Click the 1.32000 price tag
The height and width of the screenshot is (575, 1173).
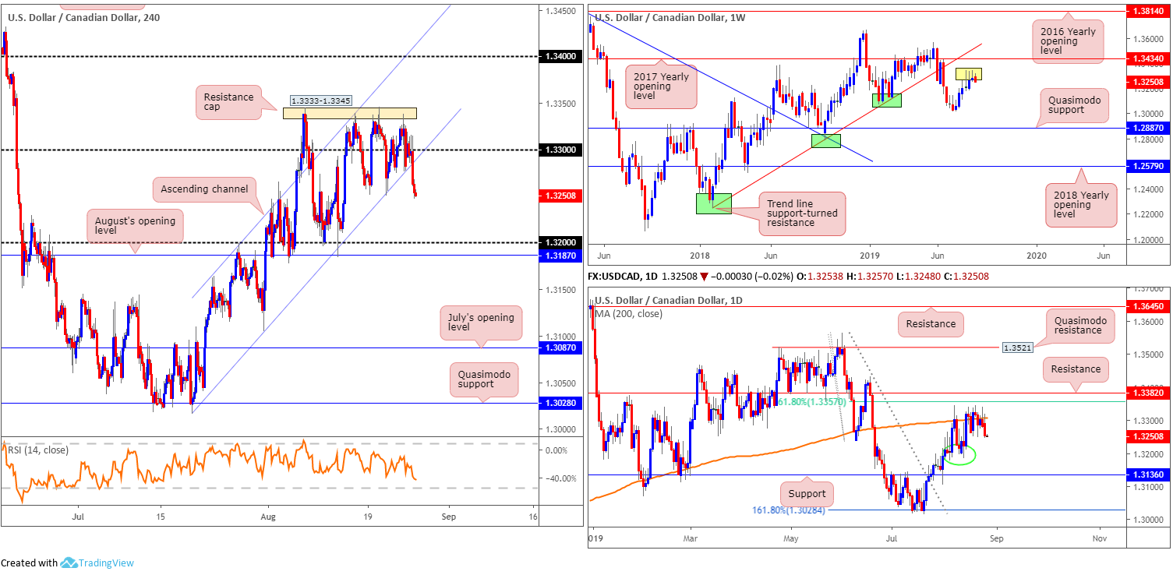(x=560, y=243)
